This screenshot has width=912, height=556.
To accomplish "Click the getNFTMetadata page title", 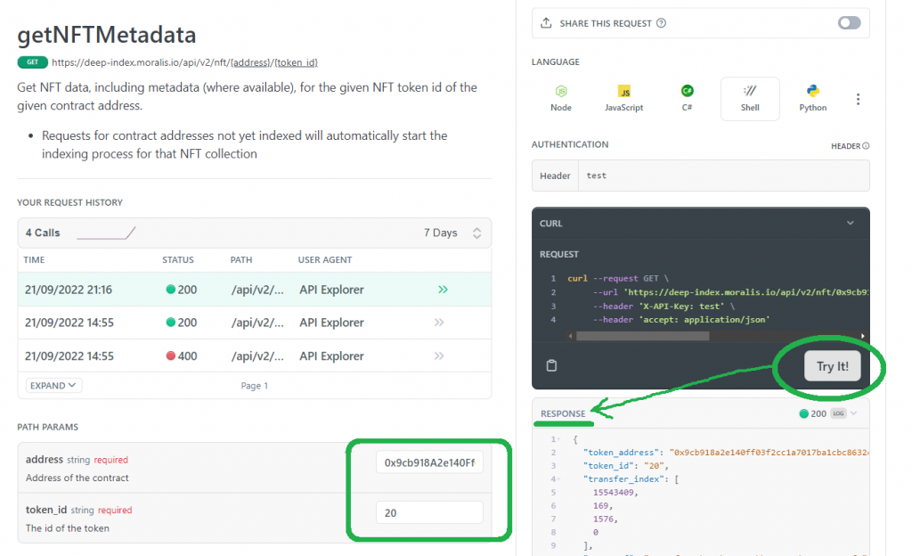I will [107, 35].
